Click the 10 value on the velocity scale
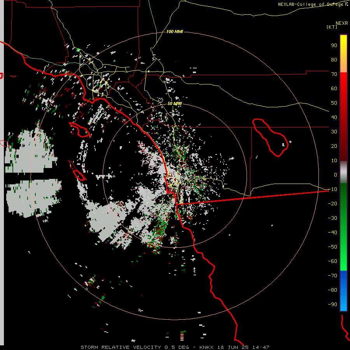Viewport: 350px width, 350px height. click(334, 161)
